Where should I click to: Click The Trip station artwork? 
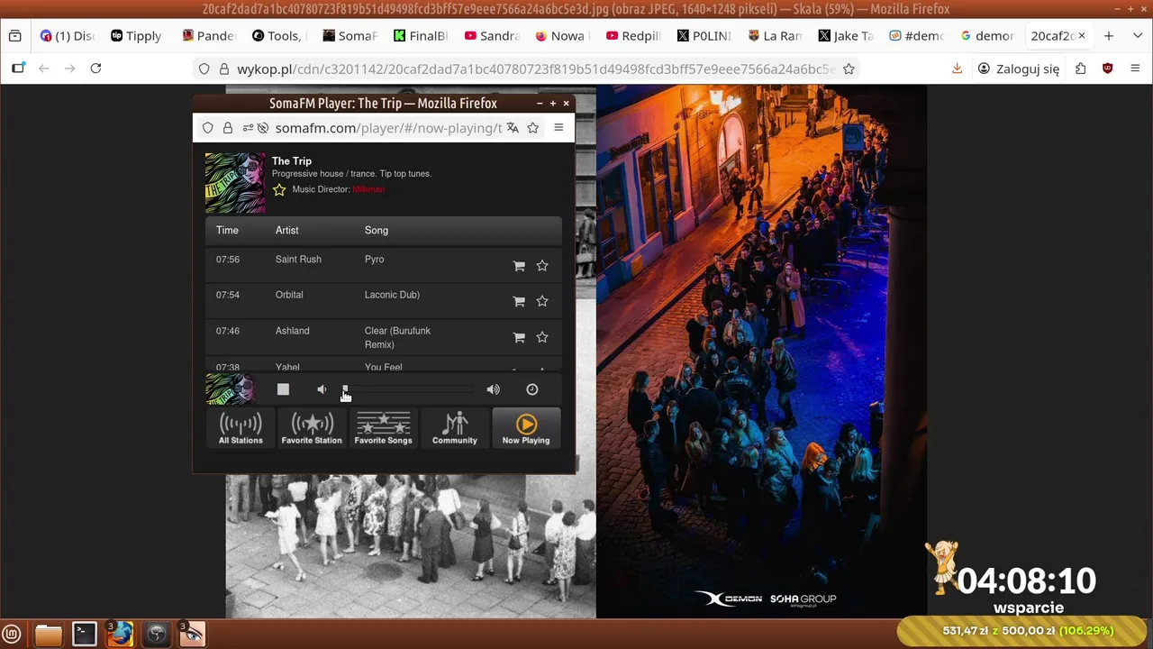(235, 183)
